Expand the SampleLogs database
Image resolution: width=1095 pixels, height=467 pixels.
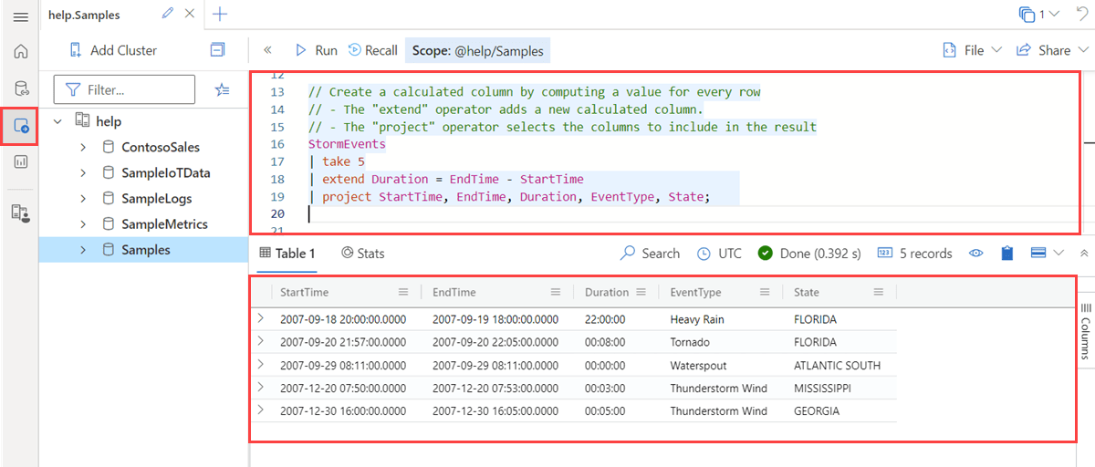pyautogui.click(x=82, y=198)
